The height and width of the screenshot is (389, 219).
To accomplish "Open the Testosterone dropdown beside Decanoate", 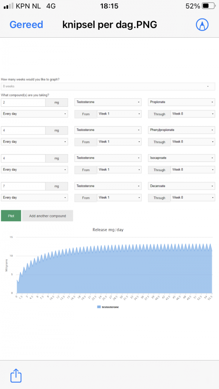I will pos(108,186).
